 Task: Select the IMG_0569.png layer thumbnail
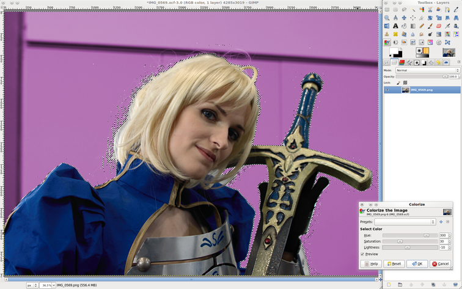(x=406, y=90)
